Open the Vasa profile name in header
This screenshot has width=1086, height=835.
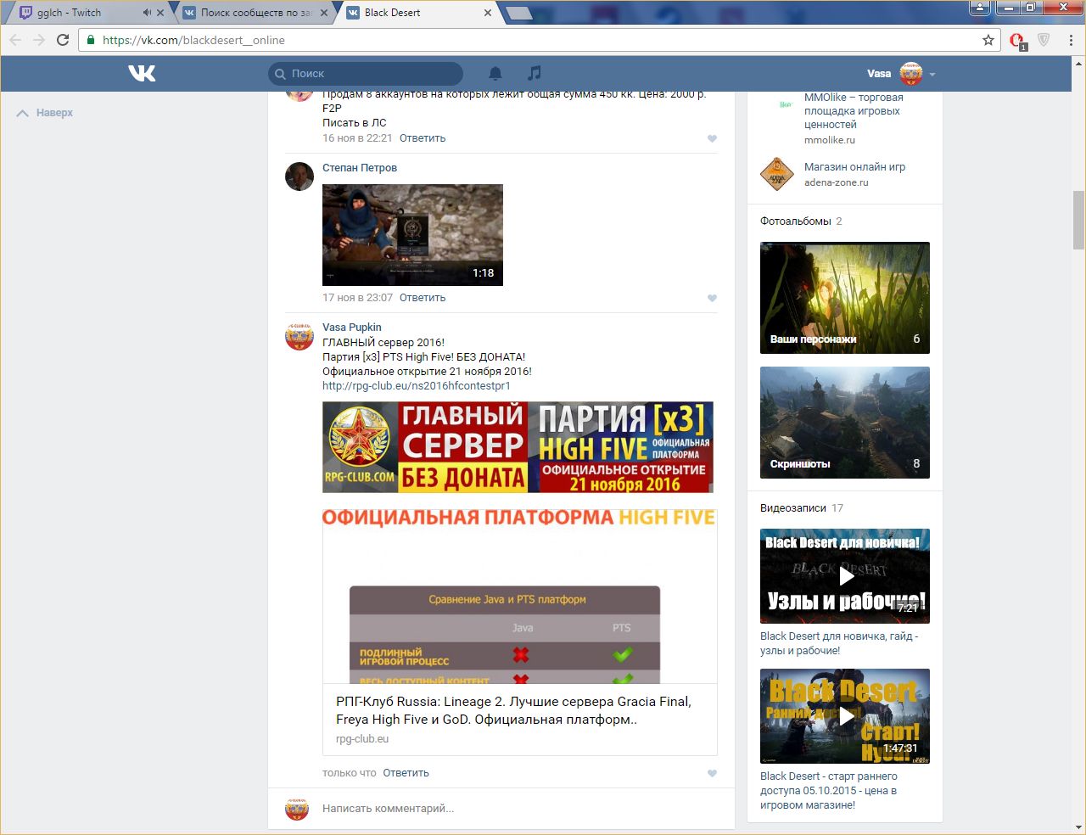pos(879,74)
